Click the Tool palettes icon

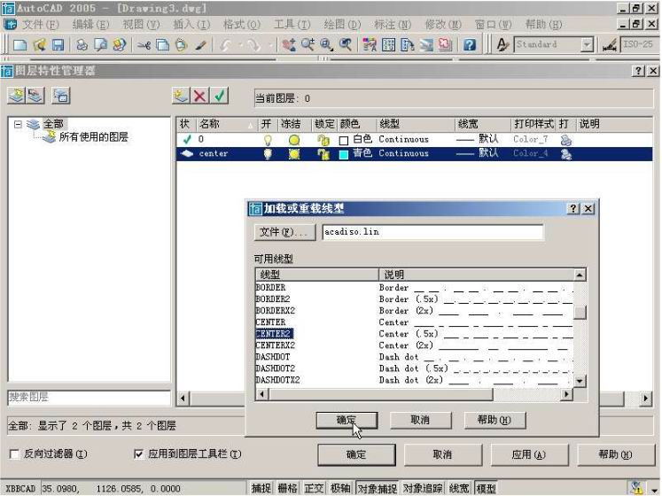(408, 44)
